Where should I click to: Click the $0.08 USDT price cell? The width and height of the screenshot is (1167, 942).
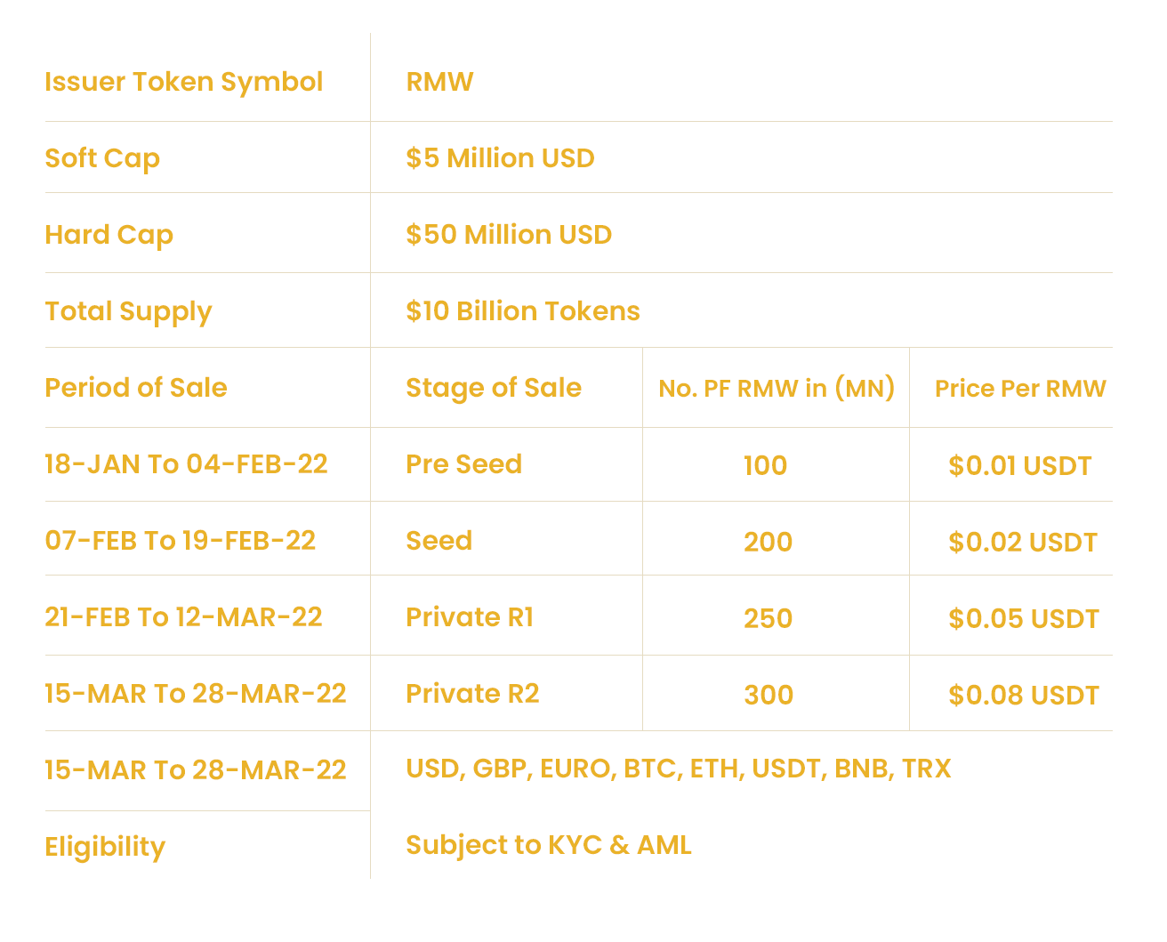(x=1024, y=696)
